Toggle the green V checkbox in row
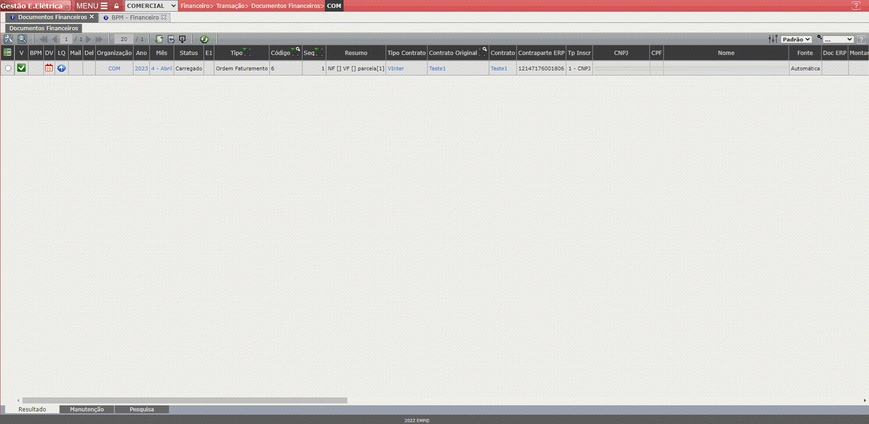This screenshot has height=424, width=869. [21, 68]
